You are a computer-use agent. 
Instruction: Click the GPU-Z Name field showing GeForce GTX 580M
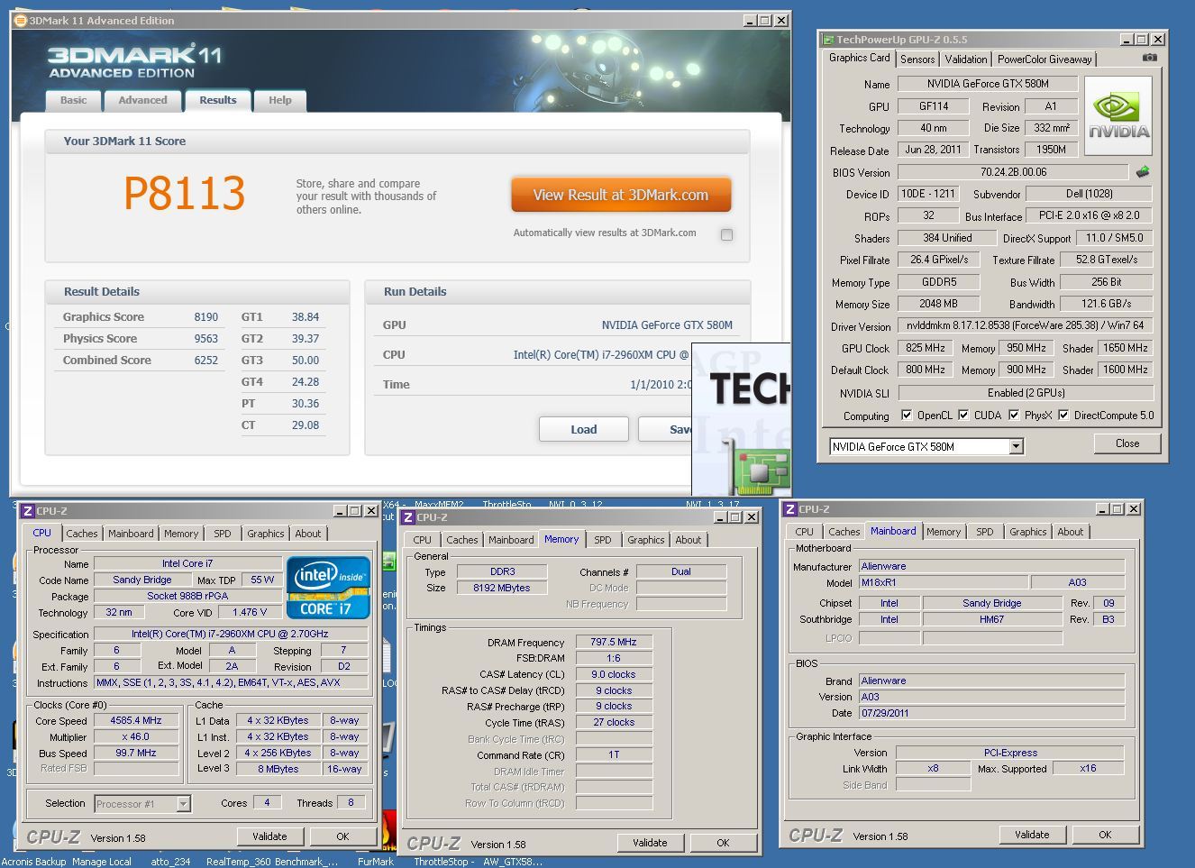point(988,84)
